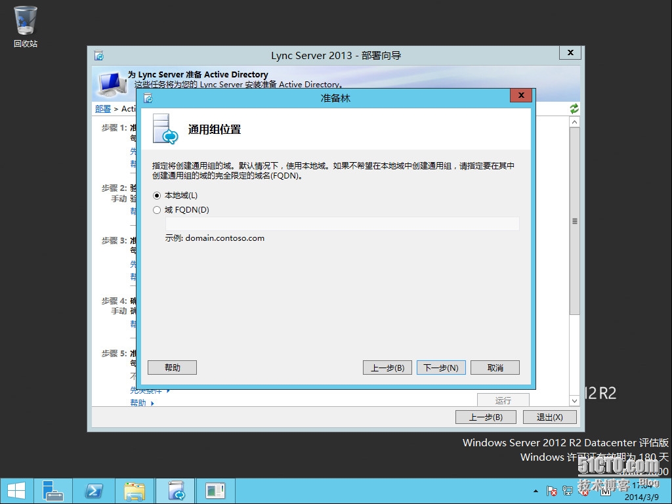Click the refresh icon in deployment wizard
Screen dimensions: 672x504
(x=574, y=109)
